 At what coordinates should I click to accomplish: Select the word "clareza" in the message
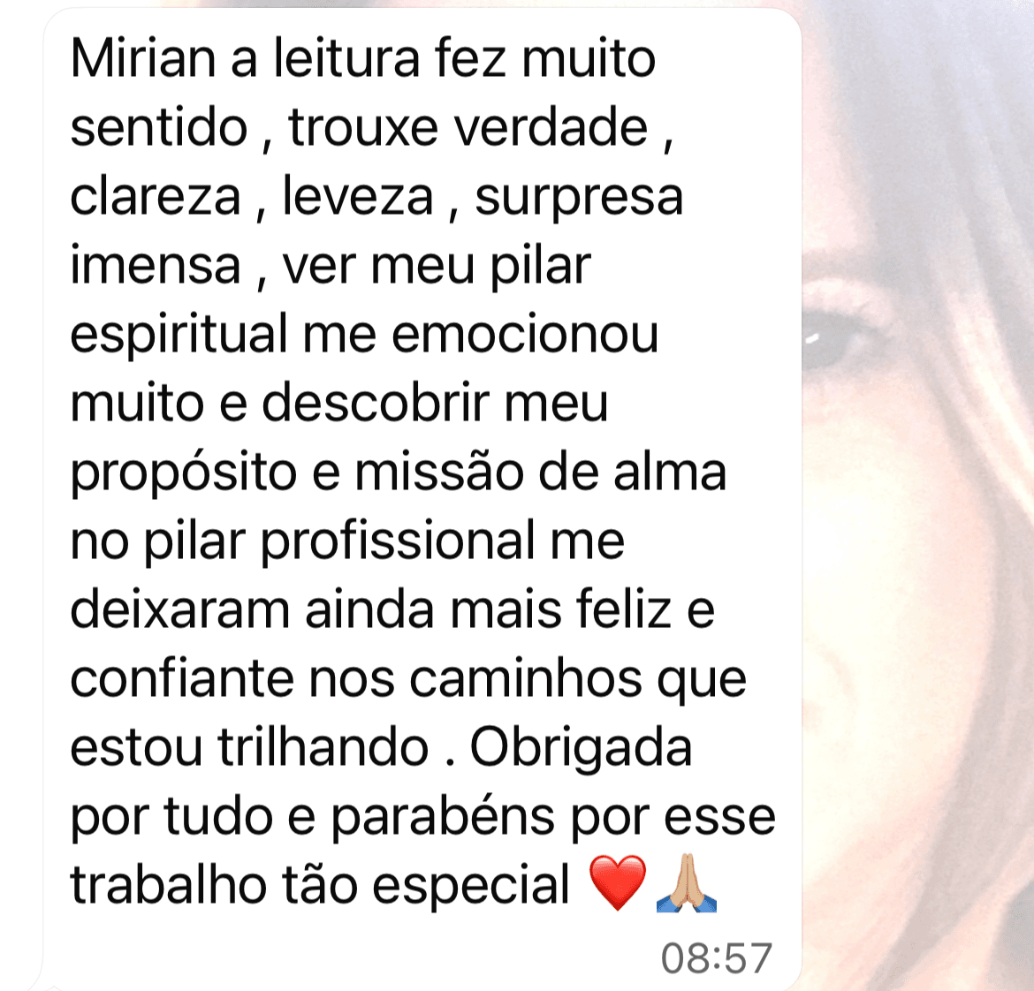click(x=156, y=197)
